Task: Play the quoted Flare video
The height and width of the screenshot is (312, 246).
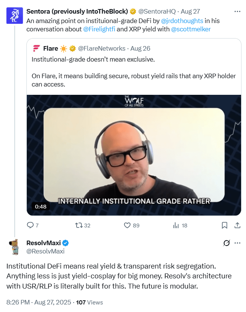Action: tap(134, 155)
